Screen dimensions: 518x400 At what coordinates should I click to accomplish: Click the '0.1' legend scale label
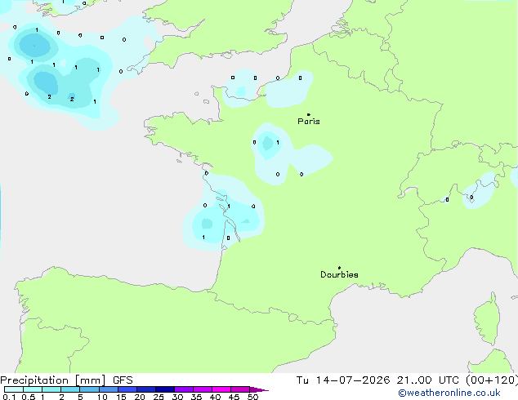coord(9,397)
